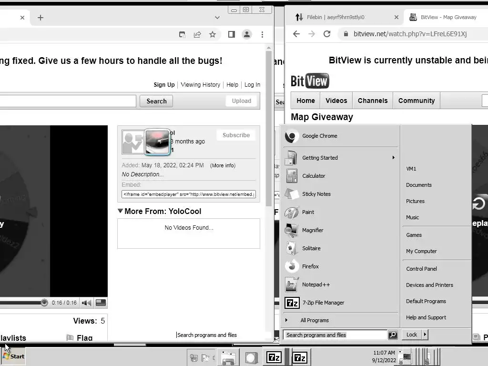This screenshot has height=366, width=488.
Task: Bookmark page with star icon in left Chrome
Action: click(213, 34)
